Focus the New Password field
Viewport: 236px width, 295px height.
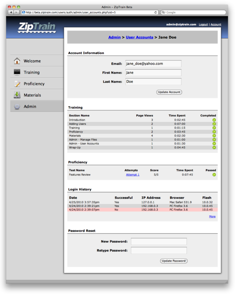click(159, 241)
